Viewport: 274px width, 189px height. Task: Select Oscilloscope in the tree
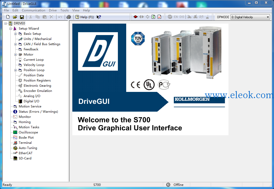[x=28, y=132]
